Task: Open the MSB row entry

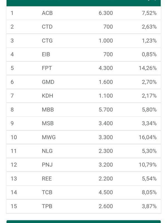Action: point(84,123)
